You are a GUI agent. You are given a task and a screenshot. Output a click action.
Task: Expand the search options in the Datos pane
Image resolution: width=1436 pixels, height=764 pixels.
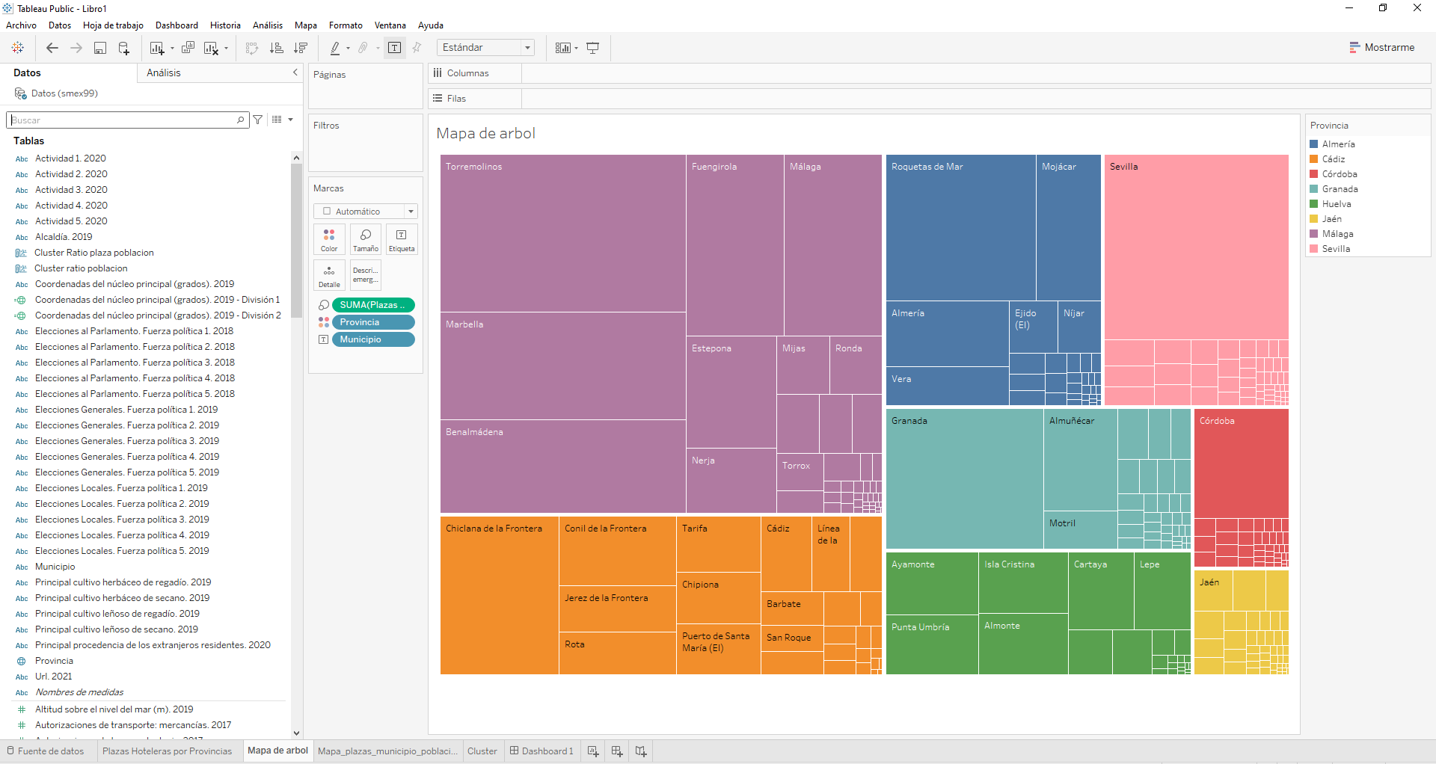coord(291,120)
